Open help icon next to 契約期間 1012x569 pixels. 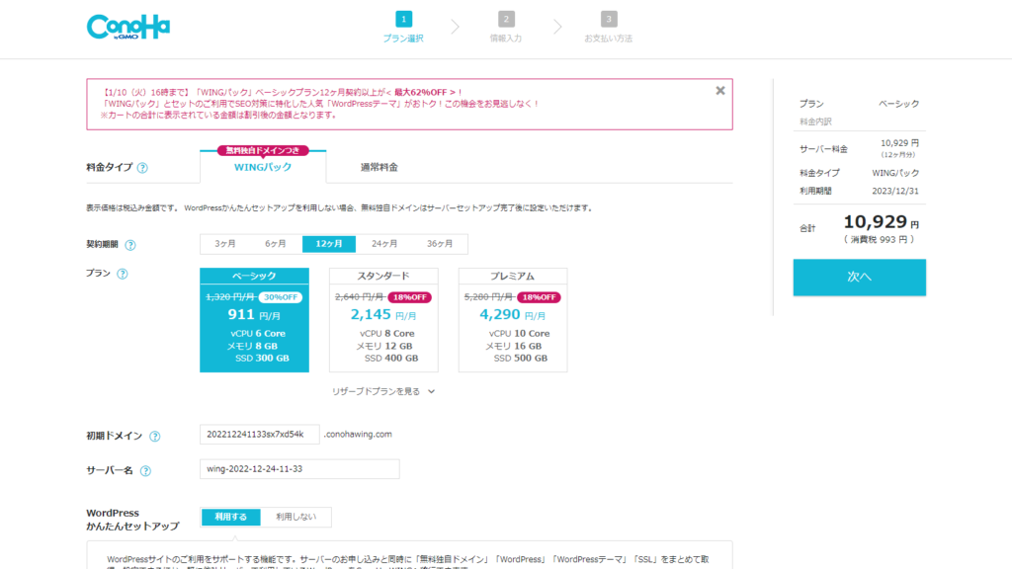pos(130,245)
